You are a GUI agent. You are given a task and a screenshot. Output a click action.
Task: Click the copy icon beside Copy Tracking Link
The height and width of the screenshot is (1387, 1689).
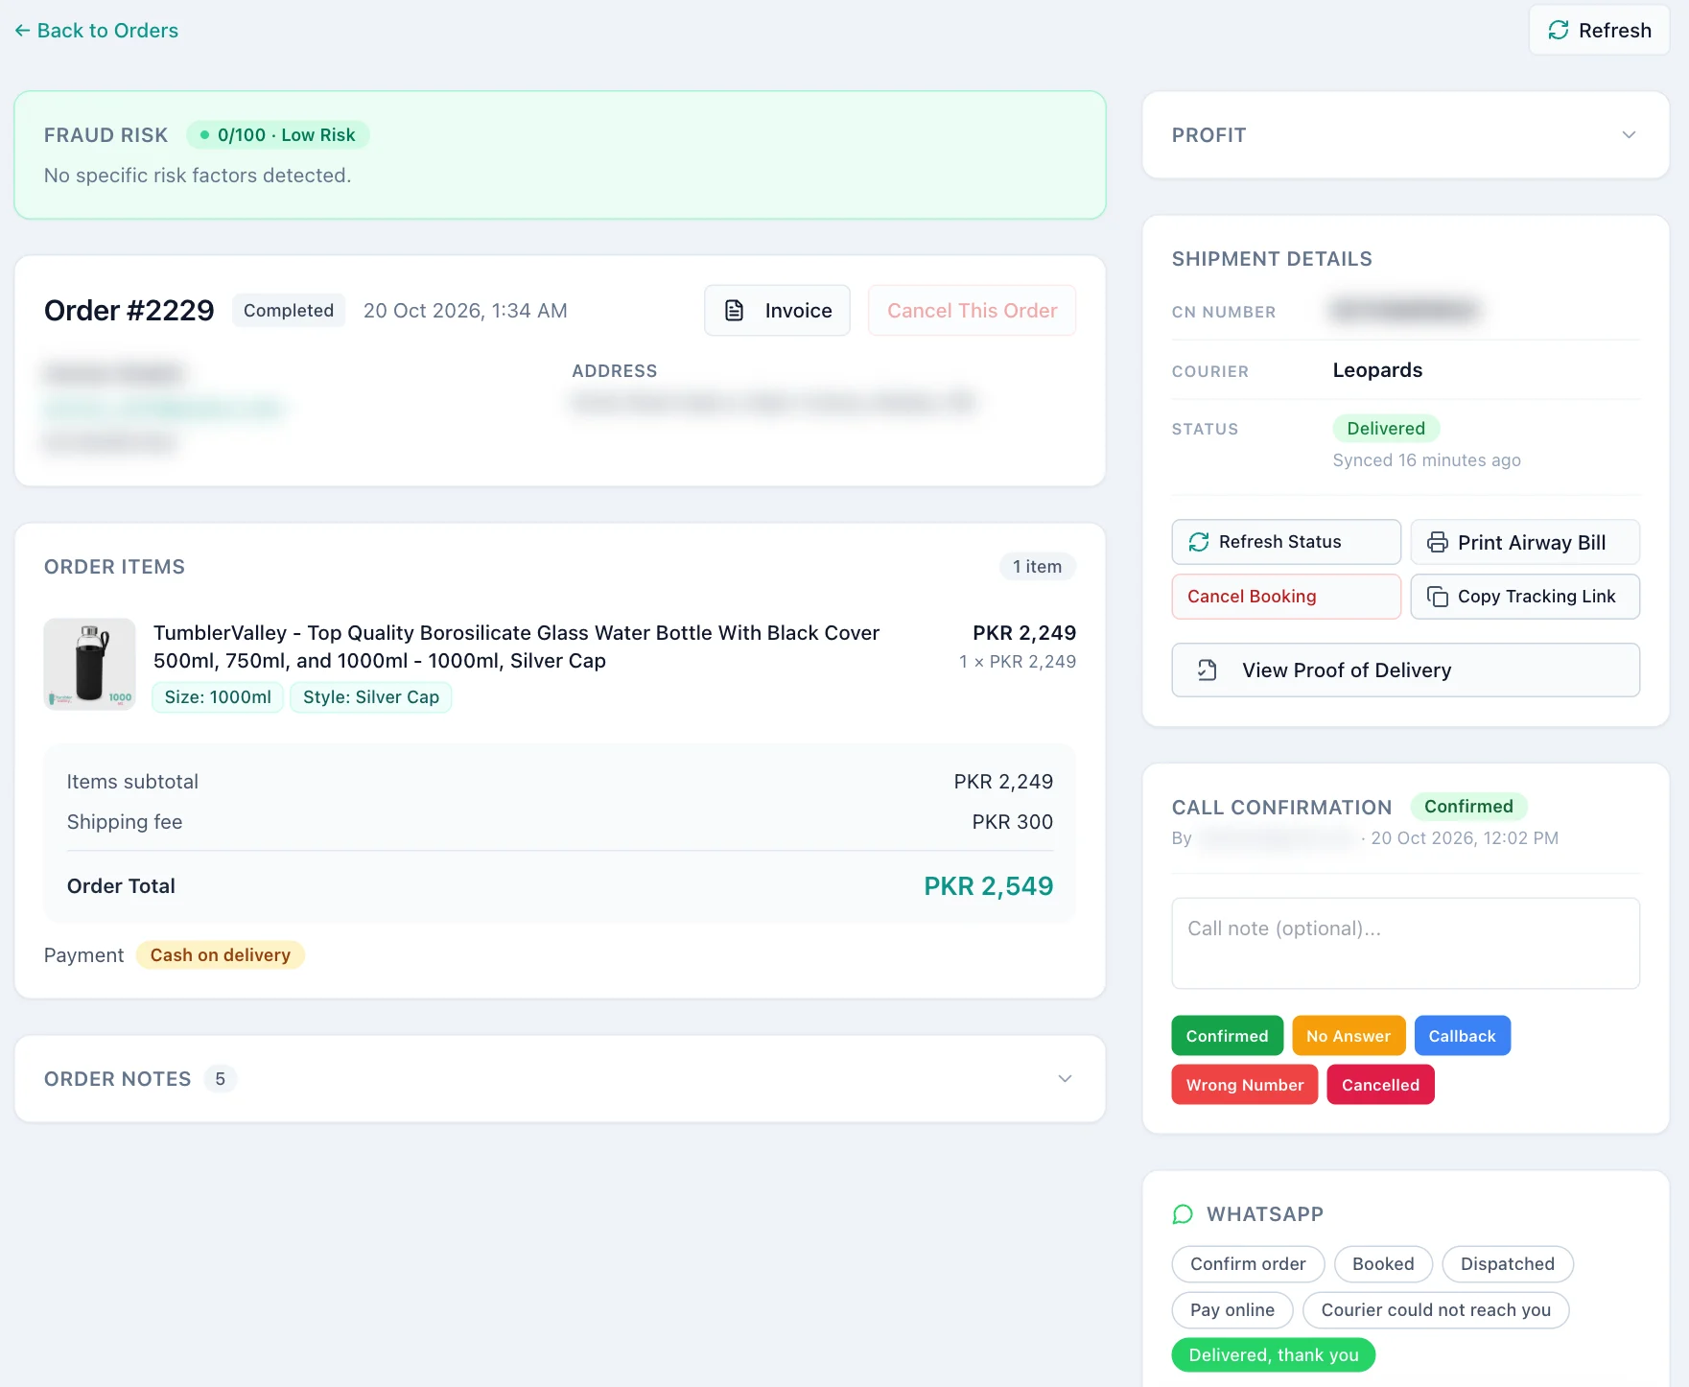(x=1438, y=597)
